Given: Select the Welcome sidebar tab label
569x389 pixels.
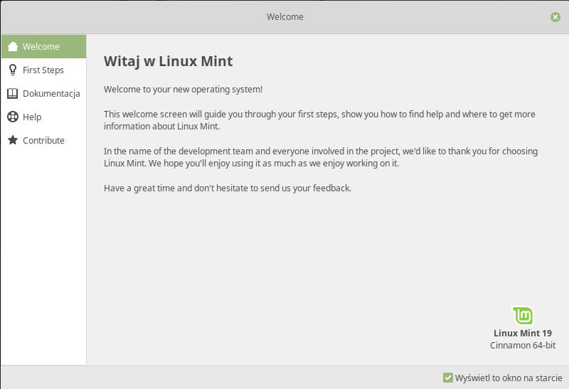Looking at the screenshot, I should pyautogui.click(x=41, y=46).
